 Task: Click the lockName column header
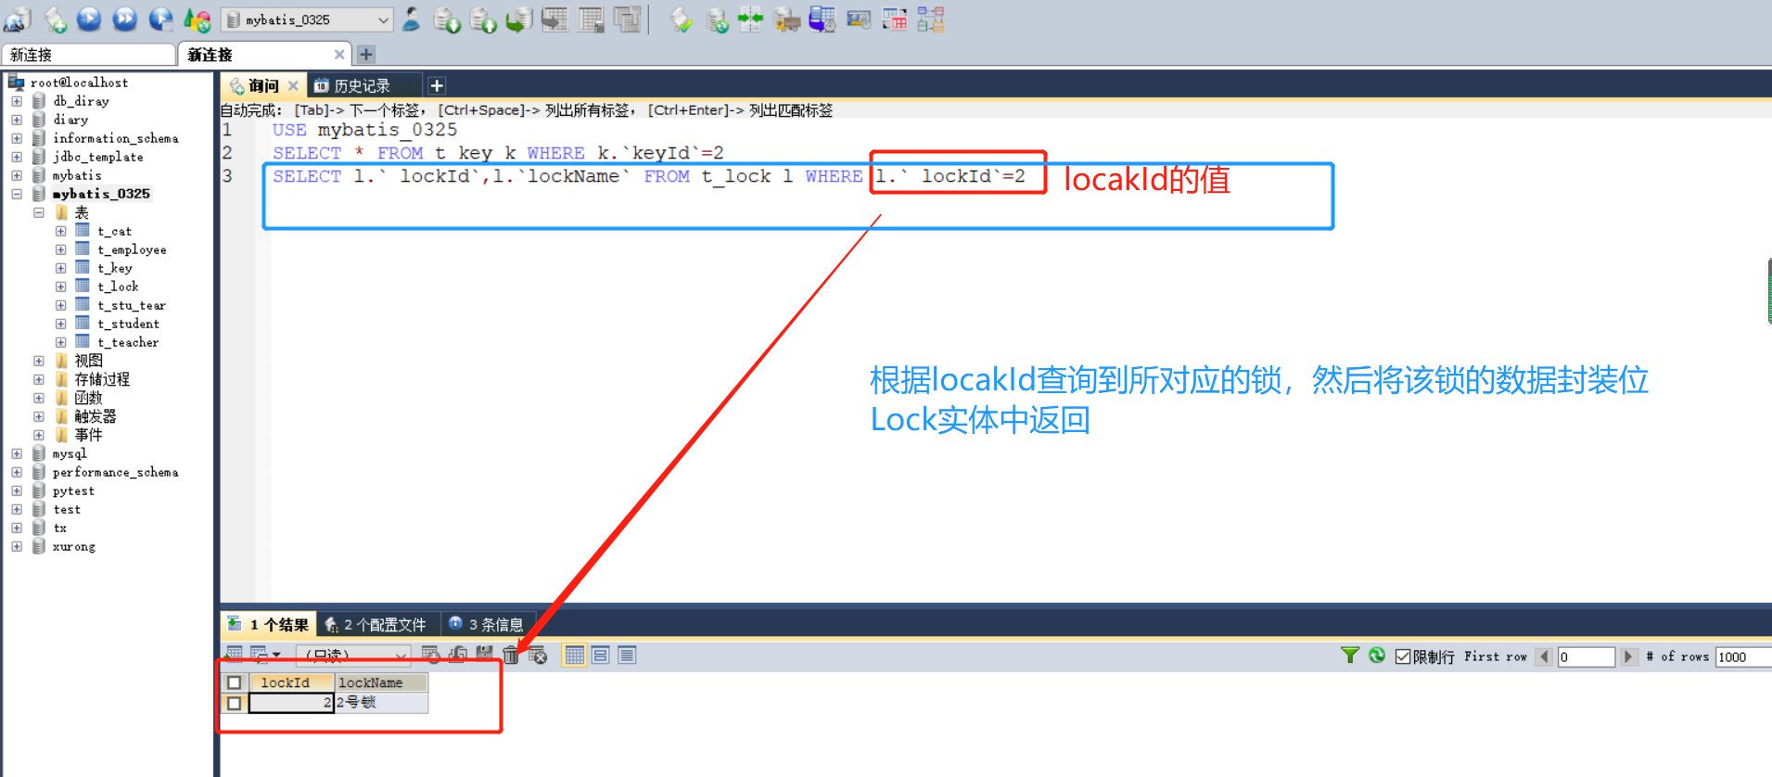(x=381, y=682)
